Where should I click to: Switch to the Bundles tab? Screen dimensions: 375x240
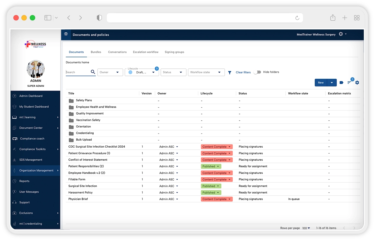[x=96, y=52]
